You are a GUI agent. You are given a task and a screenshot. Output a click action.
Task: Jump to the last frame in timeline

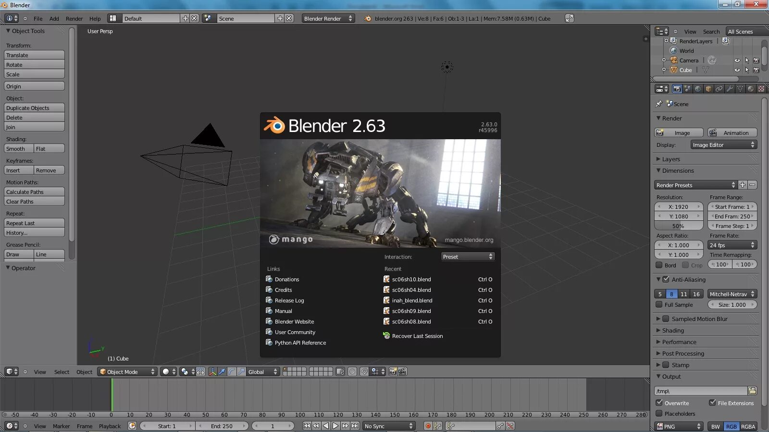pyautogui.click(x=355, y=426)
